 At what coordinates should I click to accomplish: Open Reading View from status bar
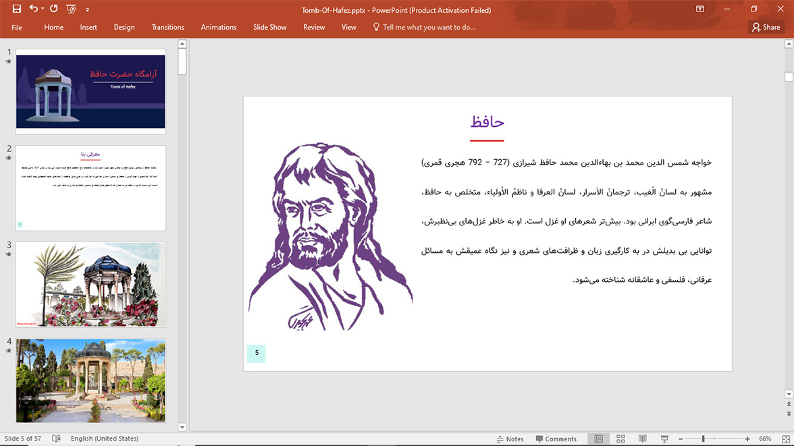(642, 439)
